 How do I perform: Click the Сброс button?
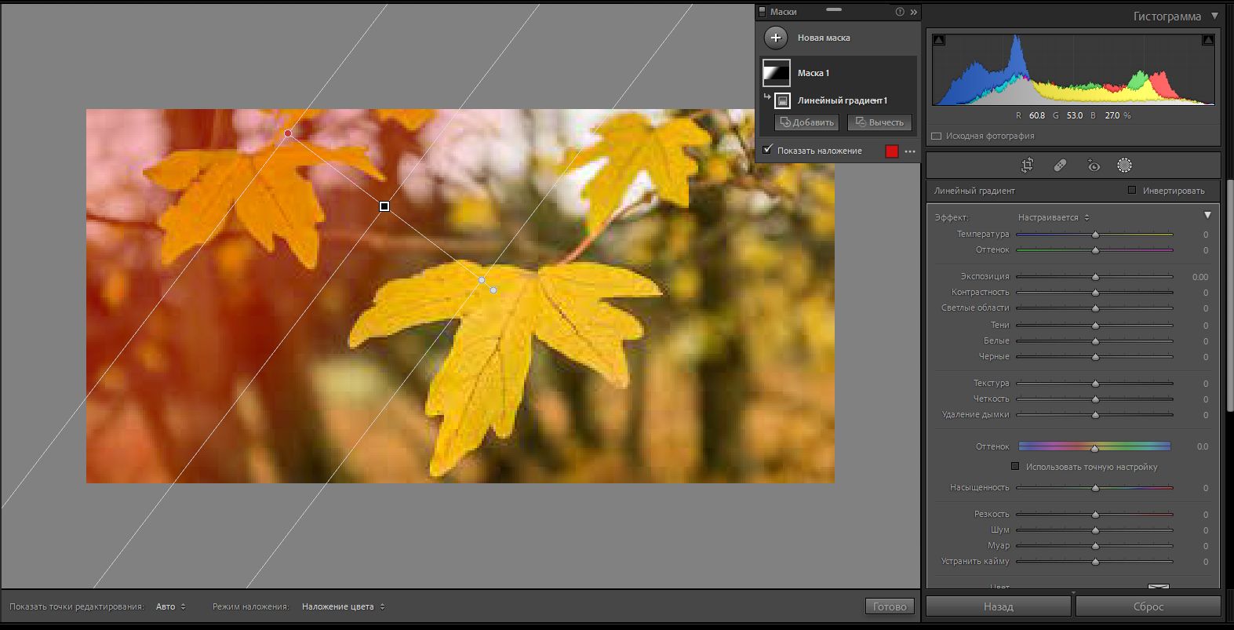tap(1148, 606)
